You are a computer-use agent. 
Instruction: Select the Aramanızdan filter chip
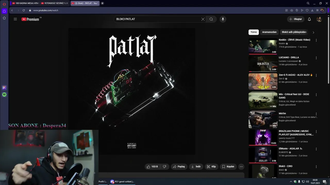[269, 32]
